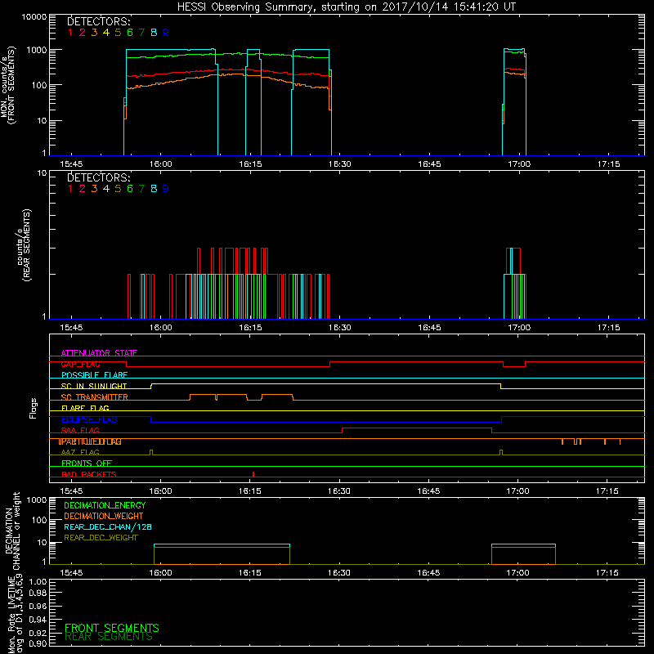Click 15:45 time label under decimation plot

point(71,573)
